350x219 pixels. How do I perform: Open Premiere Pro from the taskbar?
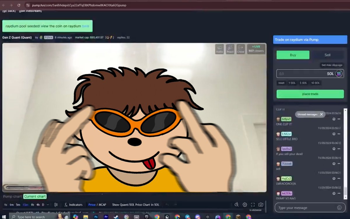[x=106, y=217]
